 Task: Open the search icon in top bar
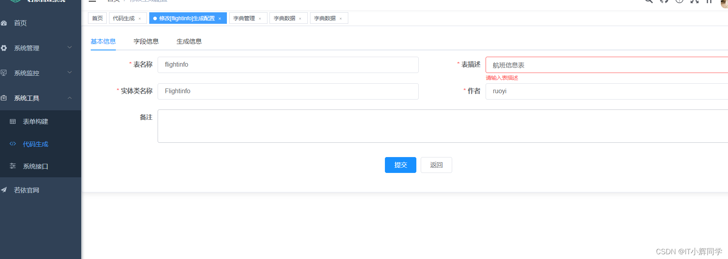(x=649, y=1)
